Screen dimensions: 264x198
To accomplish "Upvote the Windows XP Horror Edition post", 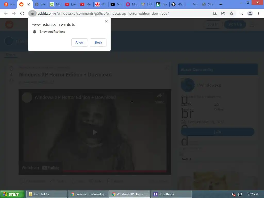I will [11, 68].
